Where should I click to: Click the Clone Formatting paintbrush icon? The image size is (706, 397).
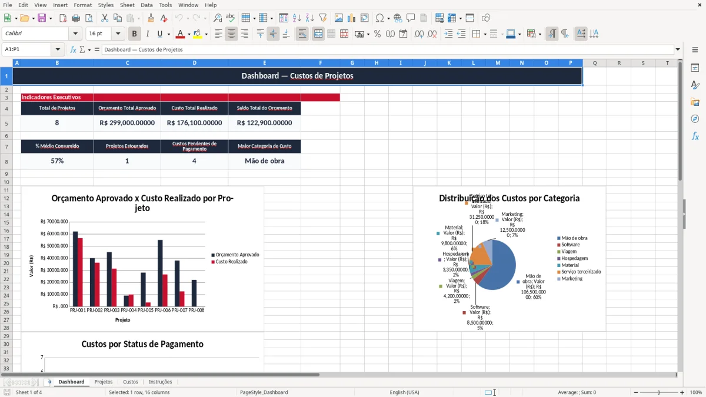click(x=151, y=18)
